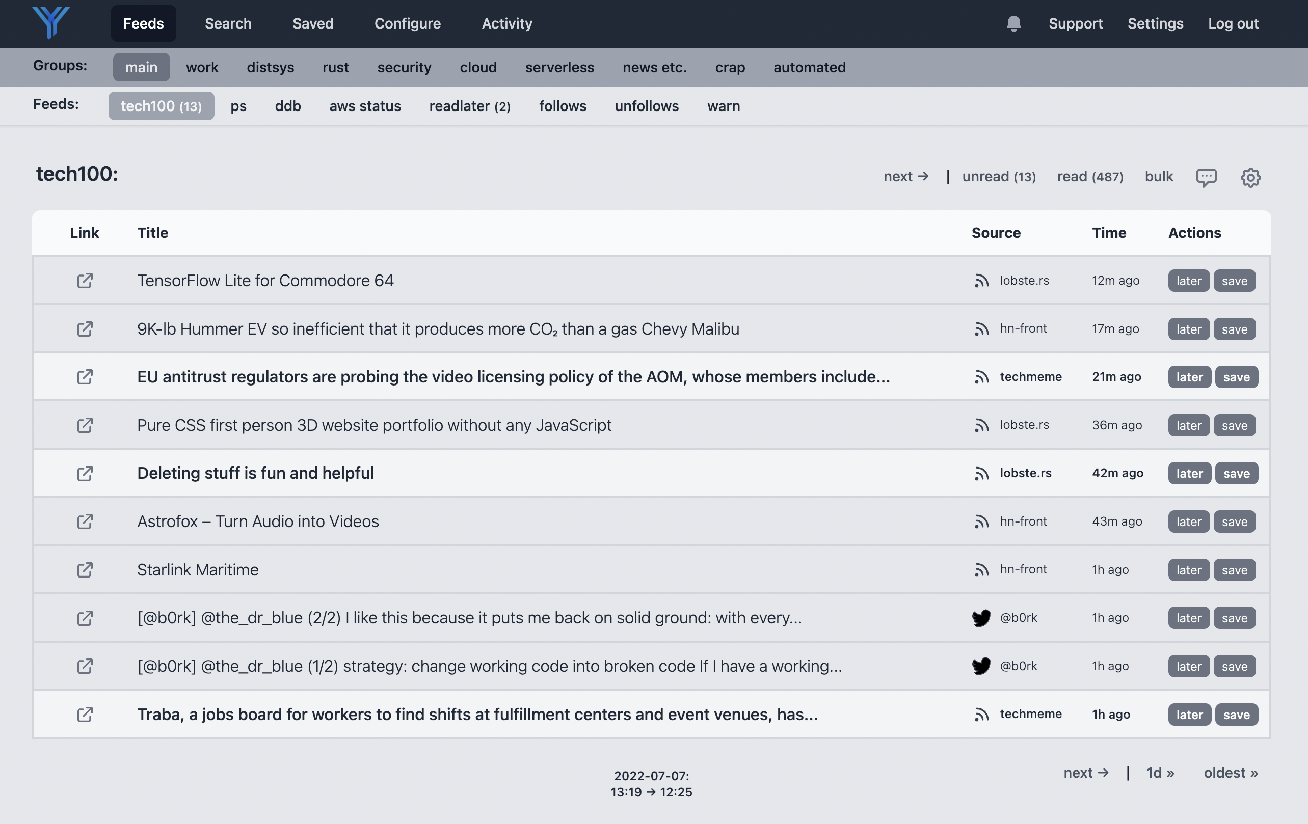Screen dimensions: 1308x824
Task: Click the @b0rk source in (2/2) tweet row
Action: coord(1019,618)
